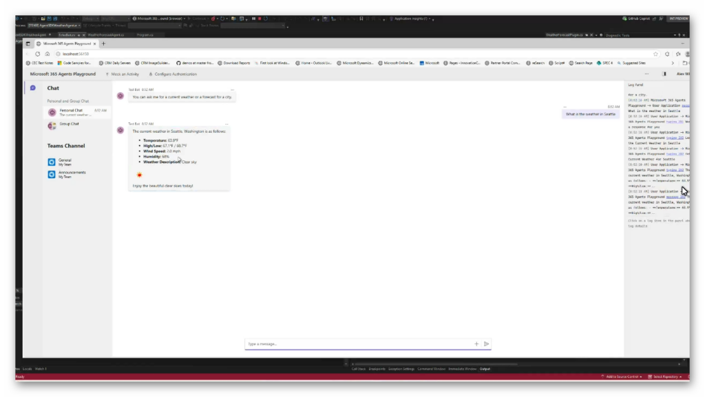Image resolution: width=705 pixels, height=397 pixels.
Task: Open a new browser tab with plus
Action: pos(103,43)
